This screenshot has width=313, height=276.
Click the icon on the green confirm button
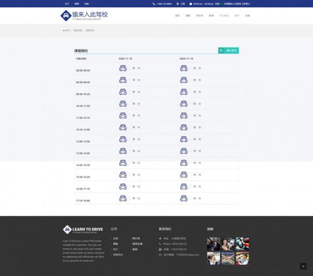pyautogui.click(x=221, y=51)
